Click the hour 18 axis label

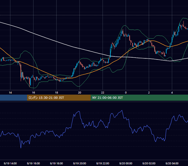point(56,93)
